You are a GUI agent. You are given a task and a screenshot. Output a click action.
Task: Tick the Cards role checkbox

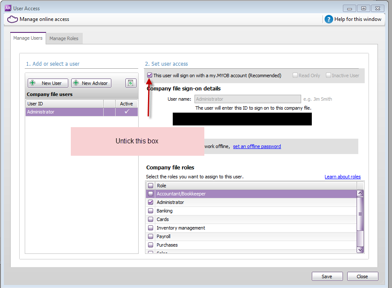click(151, 219)
